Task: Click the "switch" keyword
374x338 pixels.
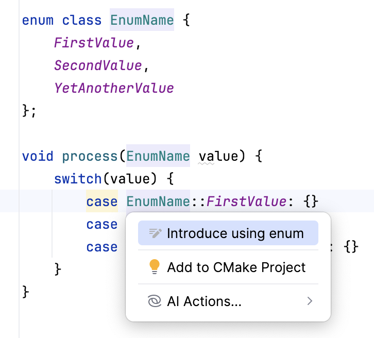Action: (x=78, y=178)
